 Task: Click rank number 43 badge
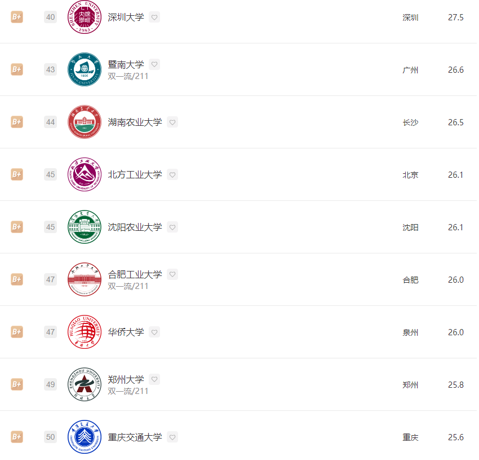pos(50,69)
